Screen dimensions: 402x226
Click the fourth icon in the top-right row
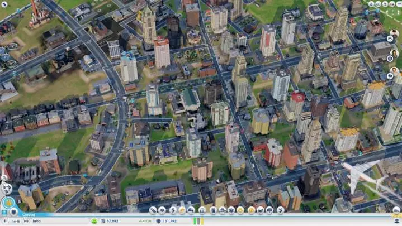tap(392, 4)
